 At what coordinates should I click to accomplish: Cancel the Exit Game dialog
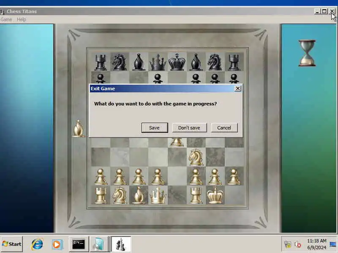[x=224, y=128]
